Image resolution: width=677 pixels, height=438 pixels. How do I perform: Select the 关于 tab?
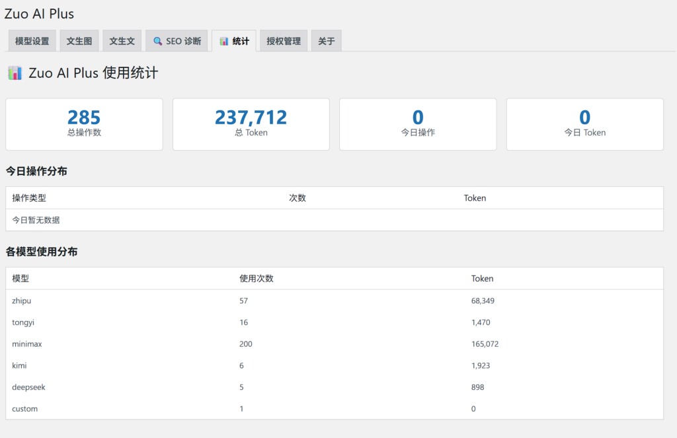326,41
